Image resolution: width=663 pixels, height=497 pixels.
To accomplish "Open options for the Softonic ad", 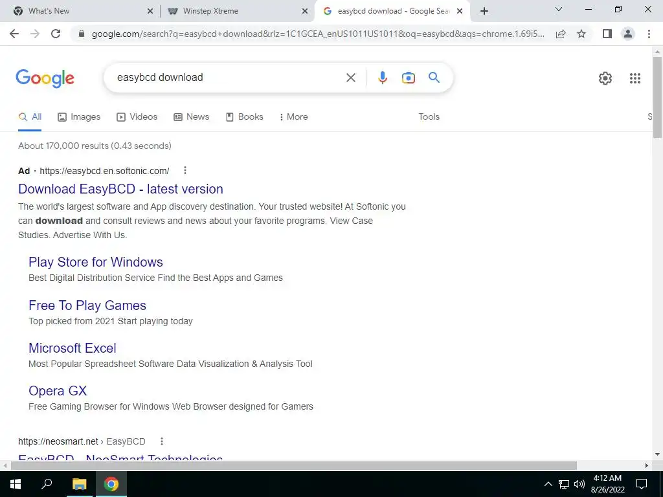I will coord(185,170).
